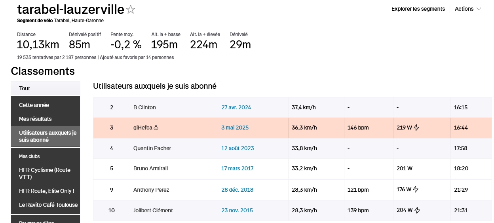Switch to the Cette année leaderboard
Image resolution: width=494 pixels, height=223 pixels.
click(x=34, y=105)
